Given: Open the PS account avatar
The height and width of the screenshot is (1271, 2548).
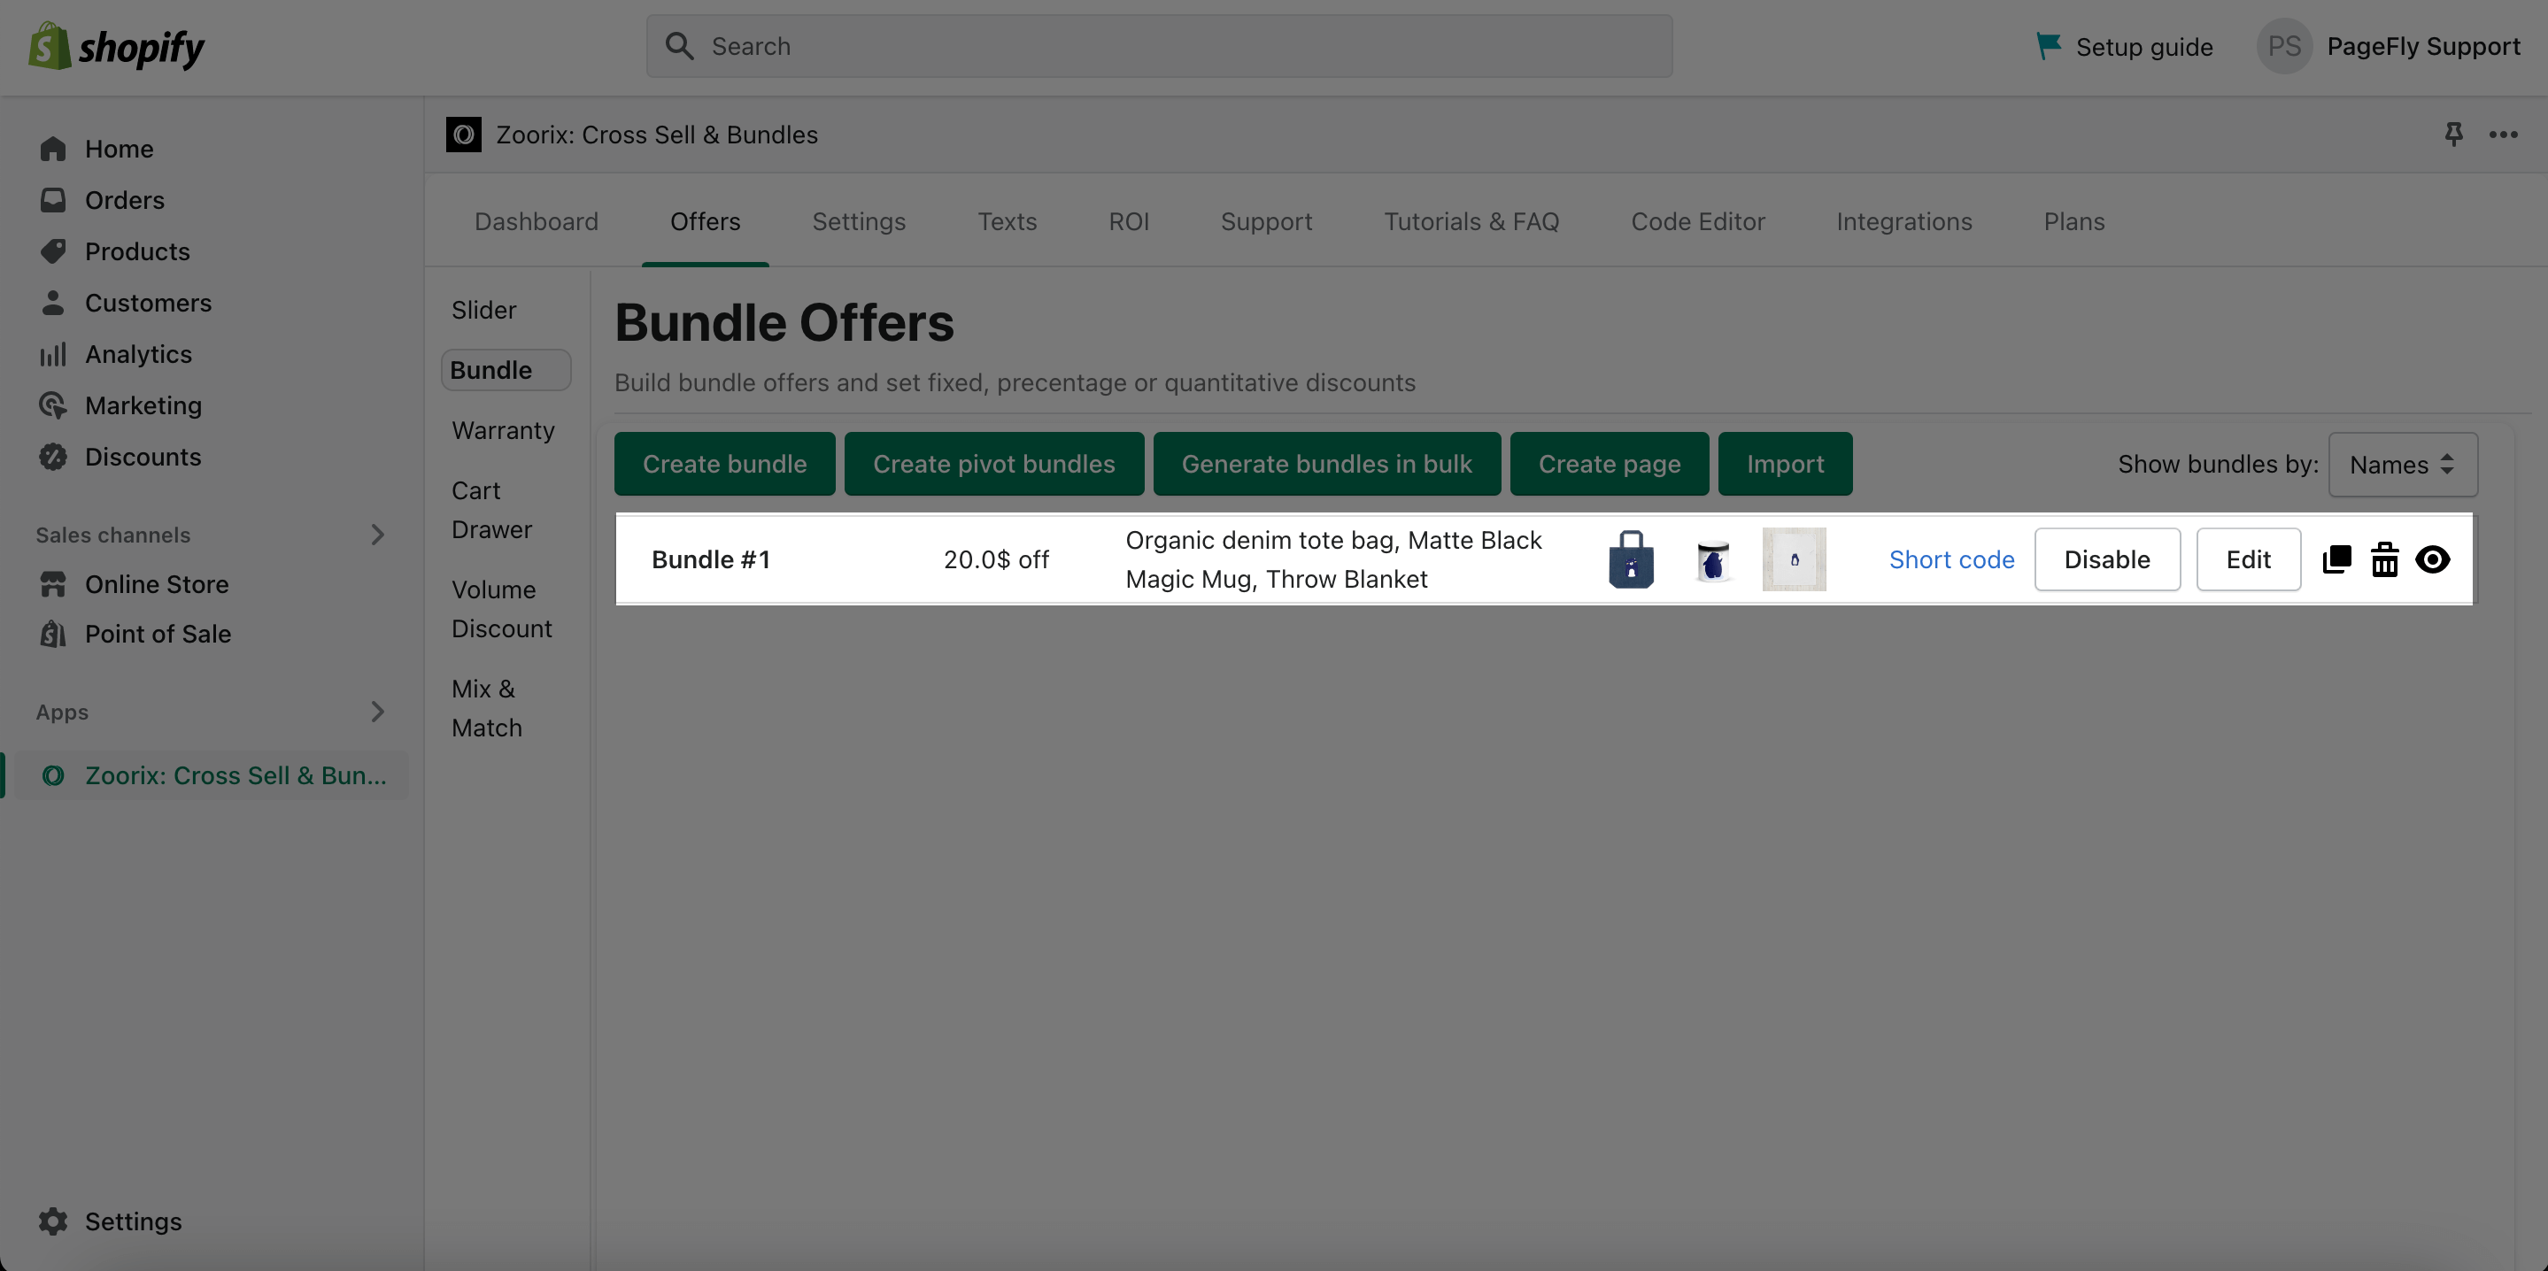Looking at the screenshot, I should tap(2284, 47).
